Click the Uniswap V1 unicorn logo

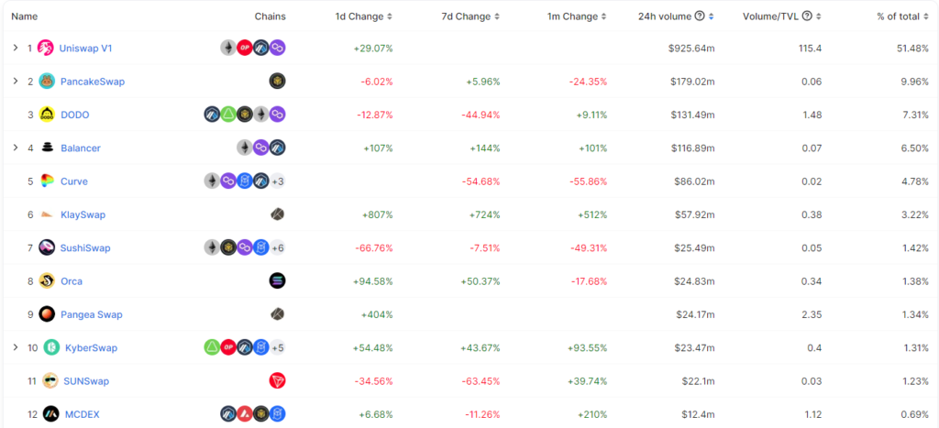tap(45, 48)
